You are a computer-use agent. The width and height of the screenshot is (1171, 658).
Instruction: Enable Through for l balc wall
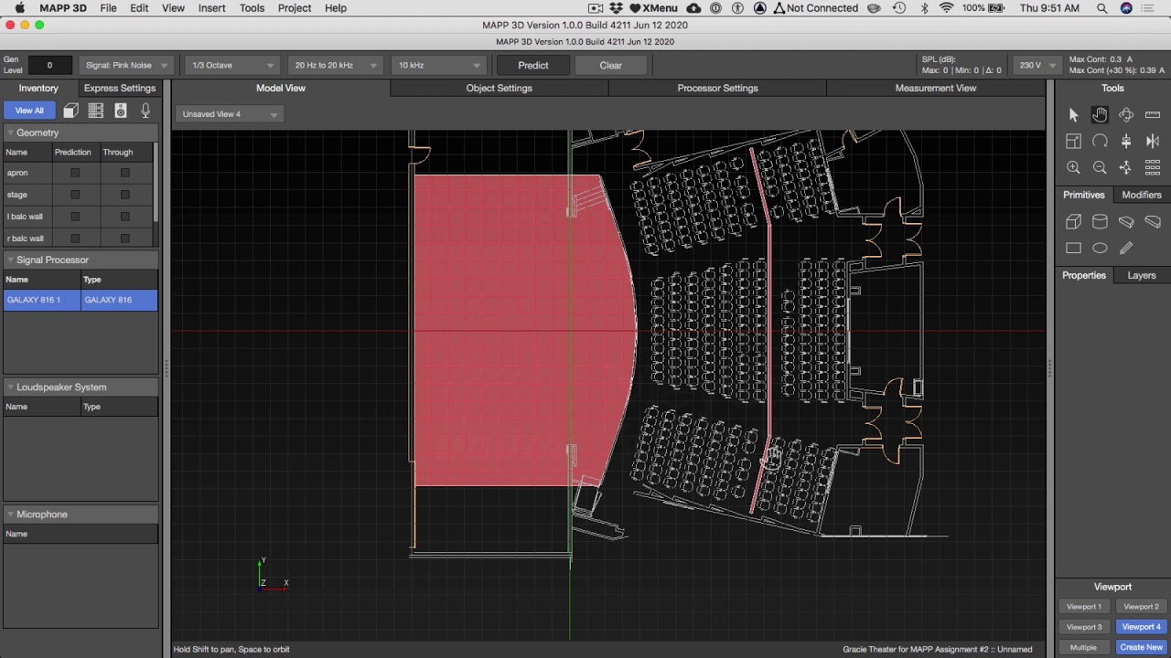coord(125,217)
